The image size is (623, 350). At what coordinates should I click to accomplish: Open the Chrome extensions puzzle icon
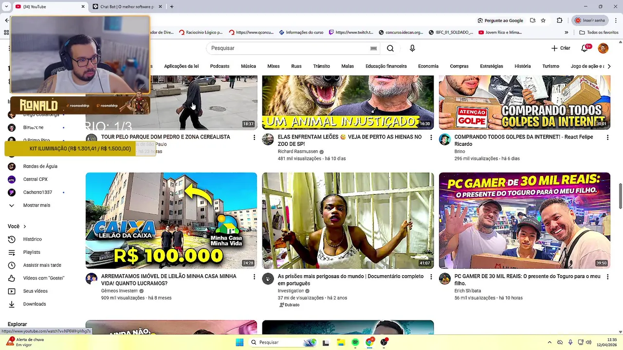coord(559,20)
